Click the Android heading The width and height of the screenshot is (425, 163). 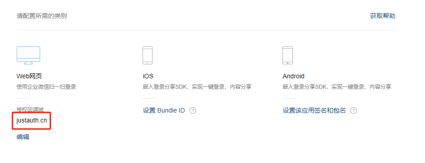(x=294, y=76)
